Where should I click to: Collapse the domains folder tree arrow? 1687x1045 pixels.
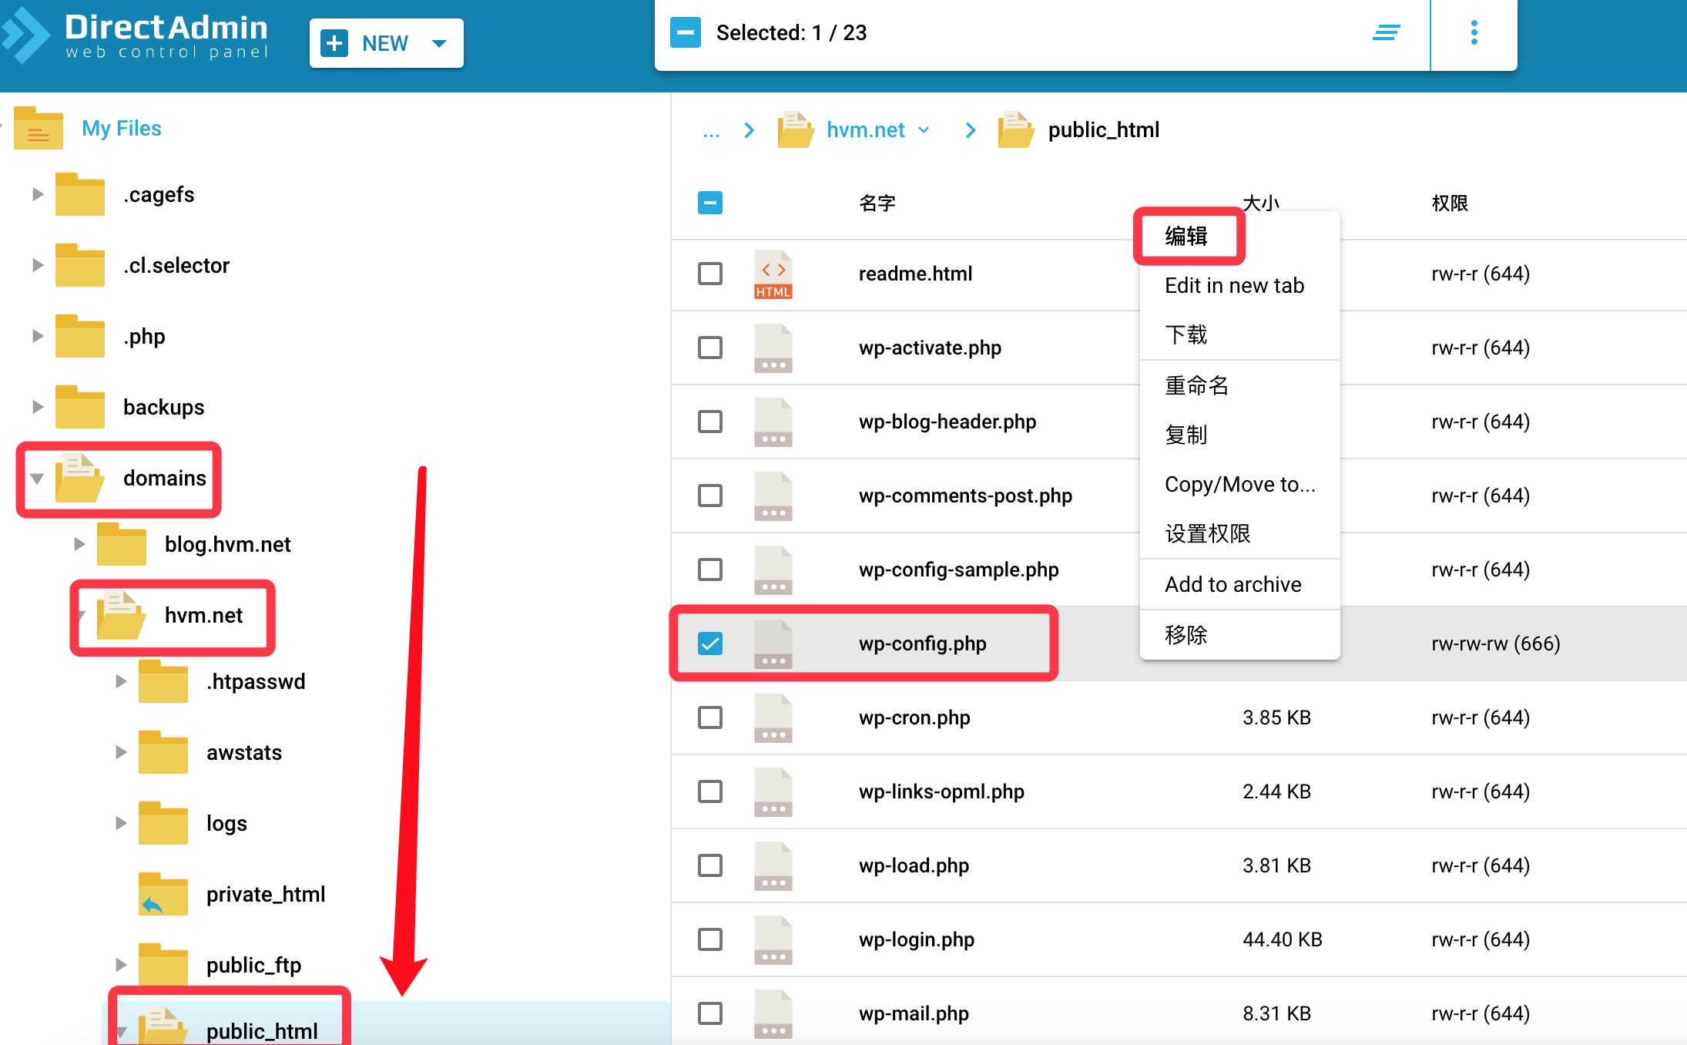37,479
